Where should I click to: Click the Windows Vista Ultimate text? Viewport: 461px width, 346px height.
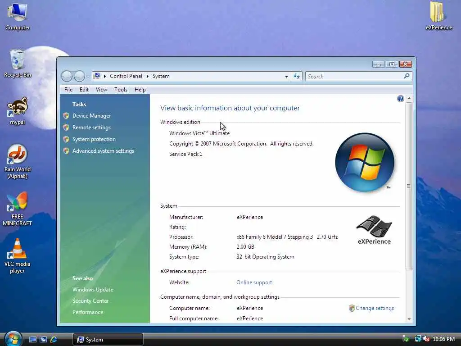(199, 133)
